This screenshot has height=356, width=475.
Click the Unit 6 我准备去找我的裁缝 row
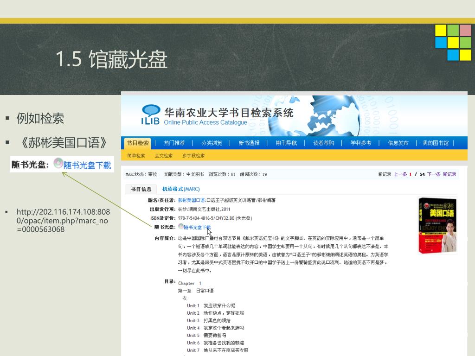(x=215, y=343)
